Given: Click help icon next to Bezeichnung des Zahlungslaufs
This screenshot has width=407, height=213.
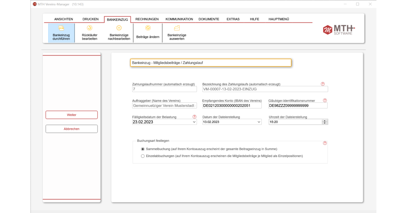Looking at the screenshot, I should coord(323,84).
